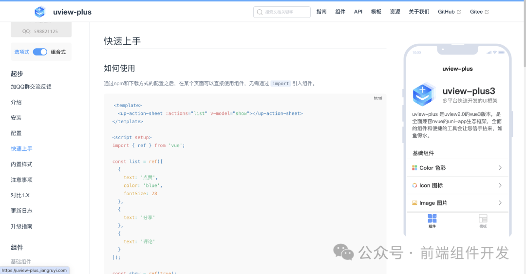Click the 如何使用 heading
Screen dimensions: 526x274
[119, 68]
